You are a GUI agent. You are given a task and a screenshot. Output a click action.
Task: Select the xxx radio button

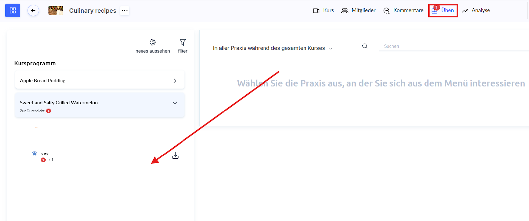(34, 154)
